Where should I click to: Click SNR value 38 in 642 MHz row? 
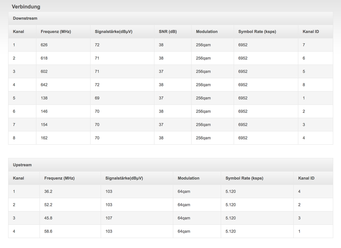pyautogui.click(x=161, y=85)
